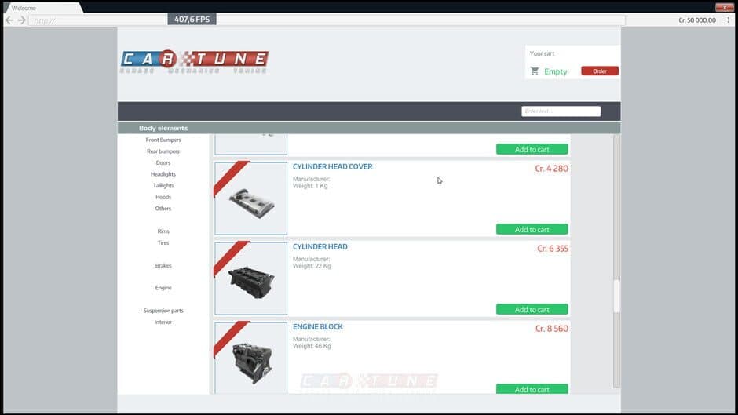The height and width of the screenshot is (415, 738).
Task: Add Cylinder Head Cover to cart
Action: click(532, 230)
